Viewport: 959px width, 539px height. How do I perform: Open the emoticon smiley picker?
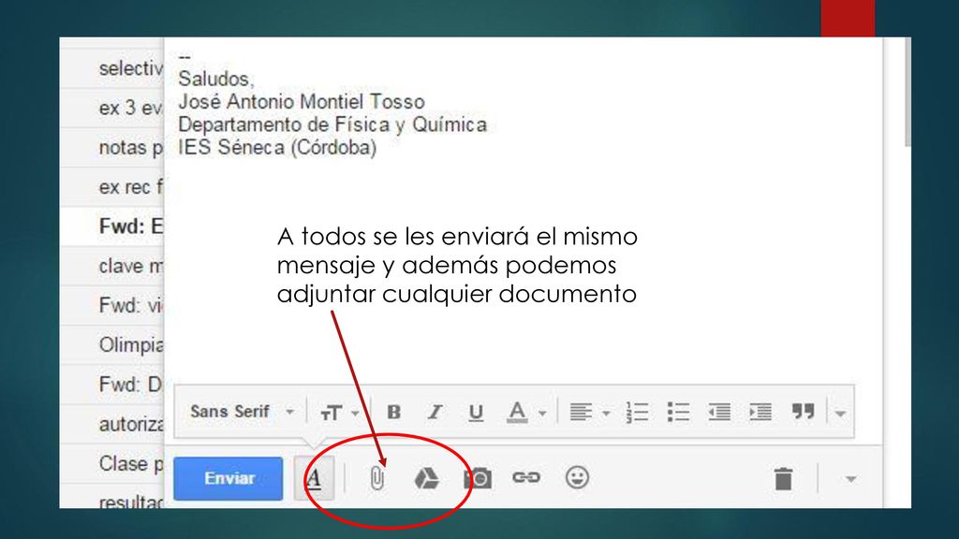pos(577,477)
